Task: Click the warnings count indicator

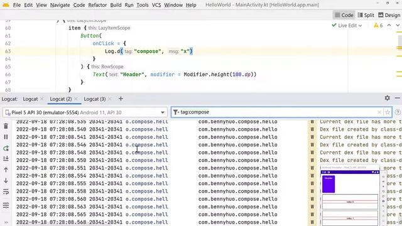Action: (x=378, y=25)
